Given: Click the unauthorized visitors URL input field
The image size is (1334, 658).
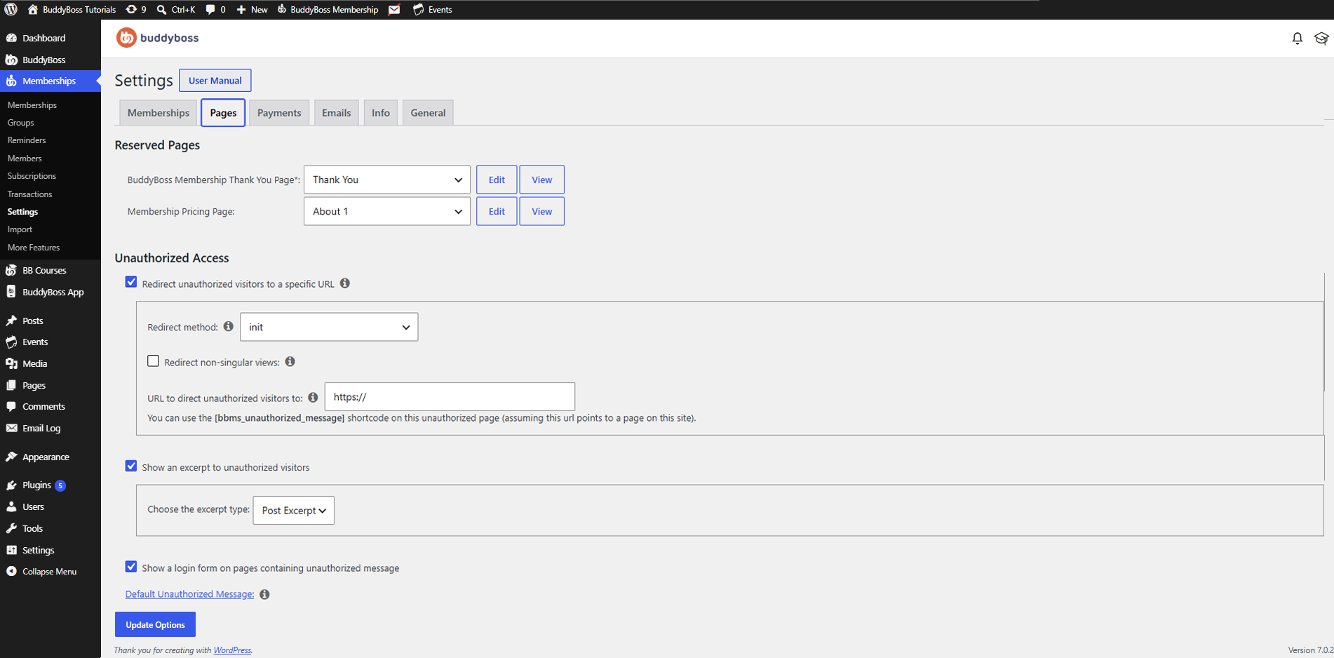Looking at the screenshot, I should 450,397.
